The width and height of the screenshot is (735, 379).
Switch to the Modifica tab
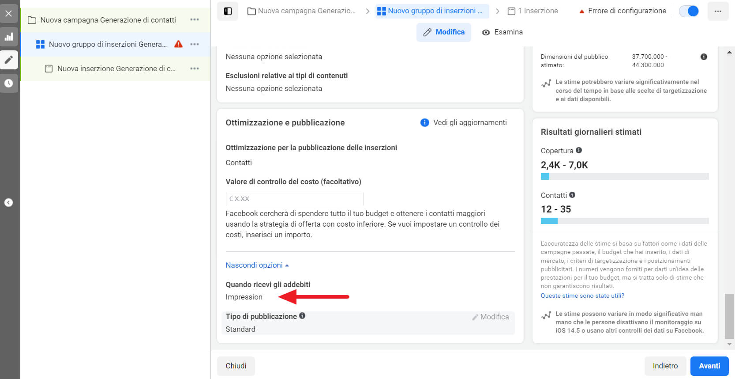pos(444,32)
